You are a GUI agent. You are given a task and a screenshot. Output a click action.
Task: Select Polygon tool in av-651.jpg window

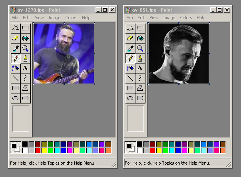coord(140,88)
